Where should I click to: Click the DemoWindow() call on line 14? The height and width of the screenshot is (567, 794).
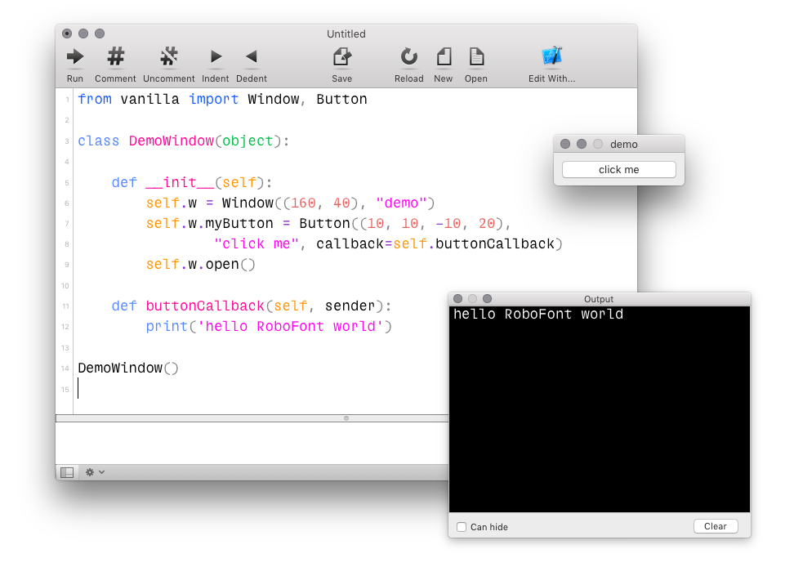click(127, 368)
